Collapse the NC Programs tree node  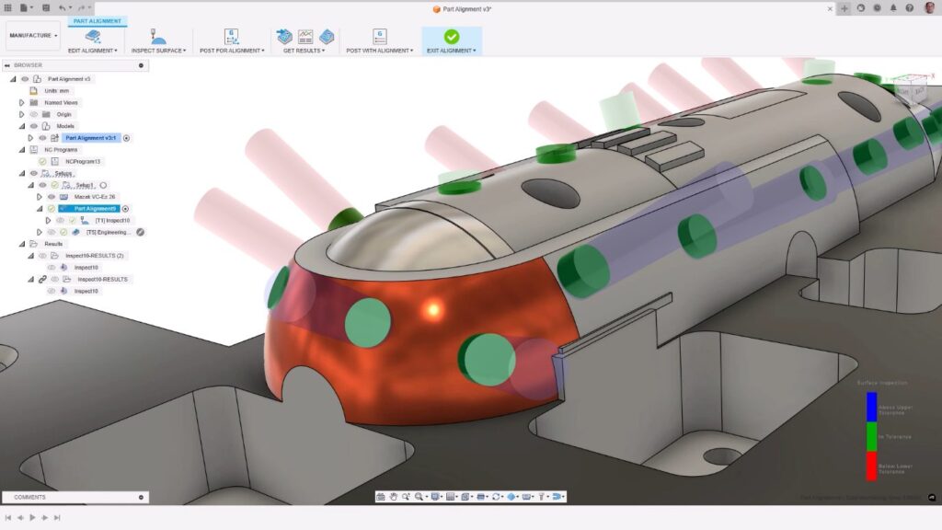pyautogui.click(x=22, y=150)
